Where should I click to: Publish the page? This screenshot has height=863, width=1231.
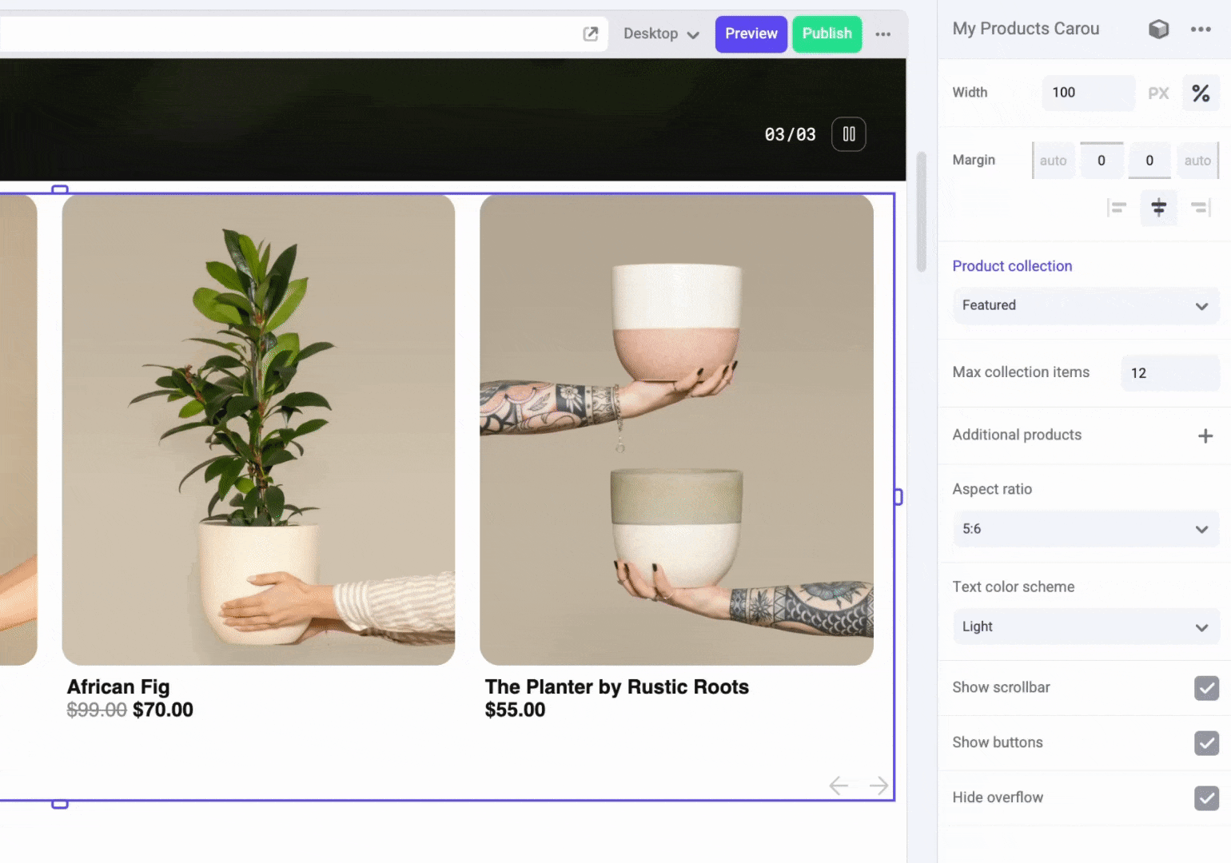coord(827,34)
